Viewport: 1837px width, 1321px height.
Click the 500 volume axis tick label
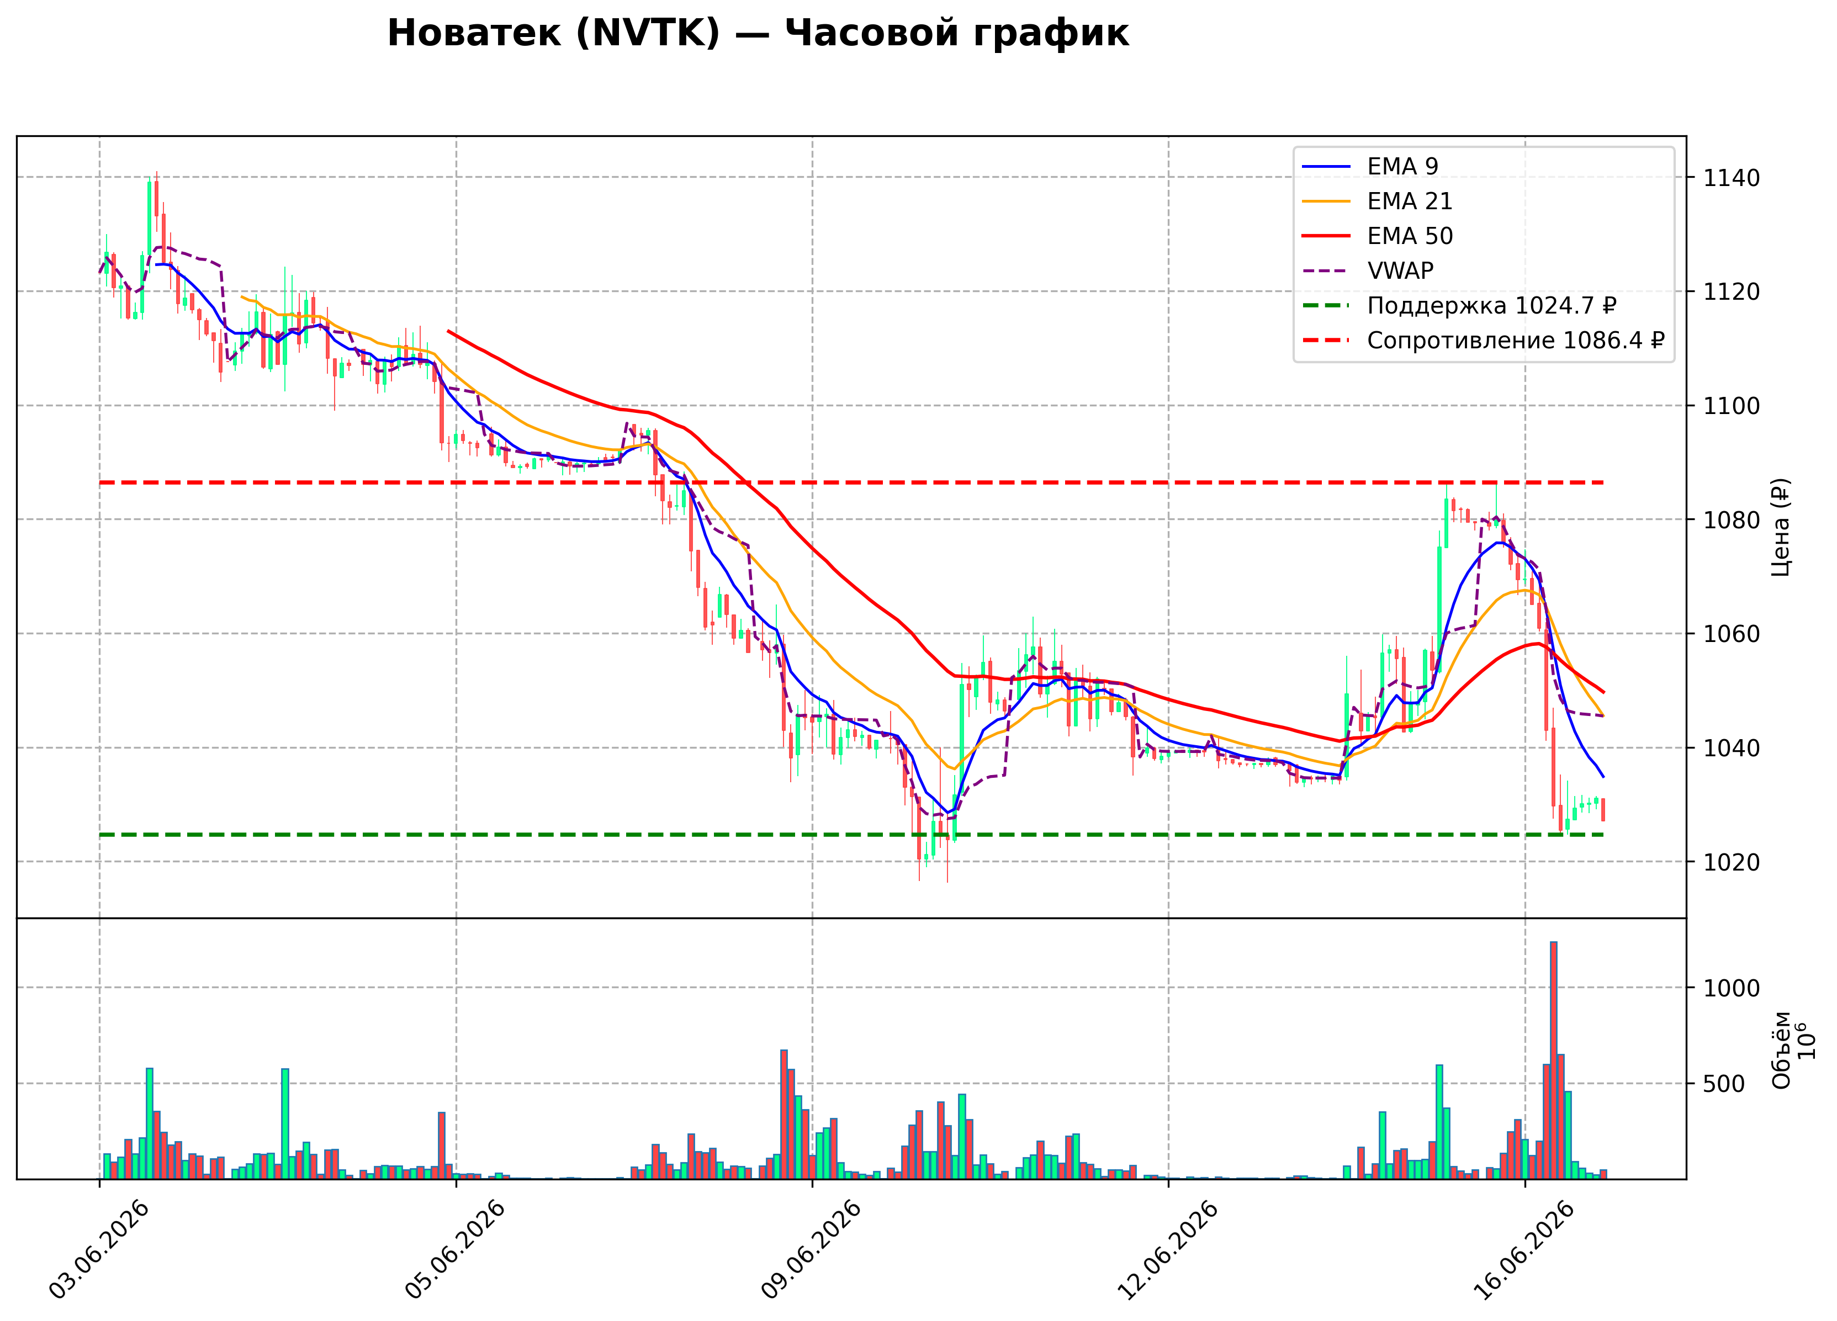coord(1724,1084)
